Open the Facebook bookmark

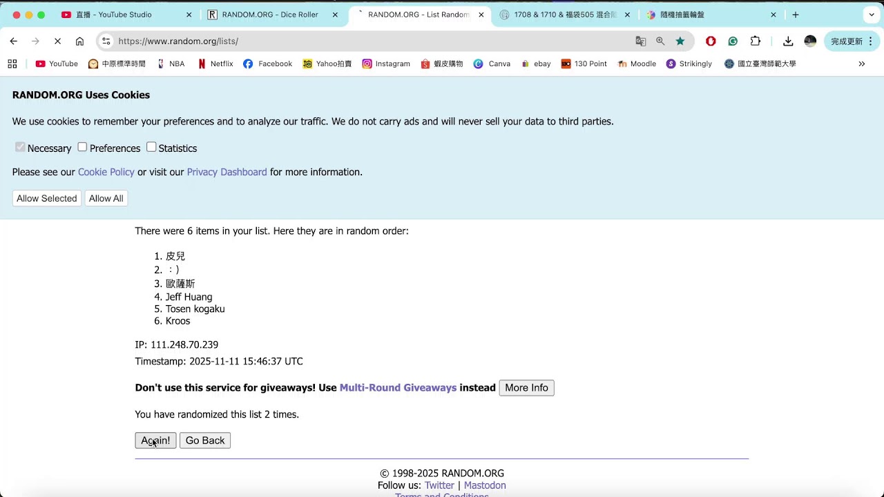click(x=267, y=64)
